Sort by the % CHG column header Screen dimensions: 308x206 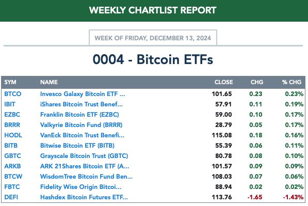point(291,82)
